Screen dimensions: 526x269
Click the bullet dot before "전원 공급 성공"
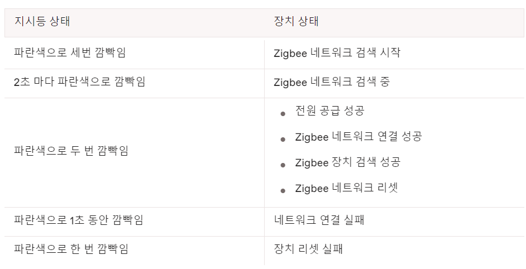tap(283, 113)
